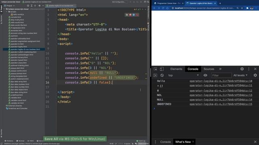Open Favorites side tab
This screenshot has width=259, height=145.
click(1, 133)
